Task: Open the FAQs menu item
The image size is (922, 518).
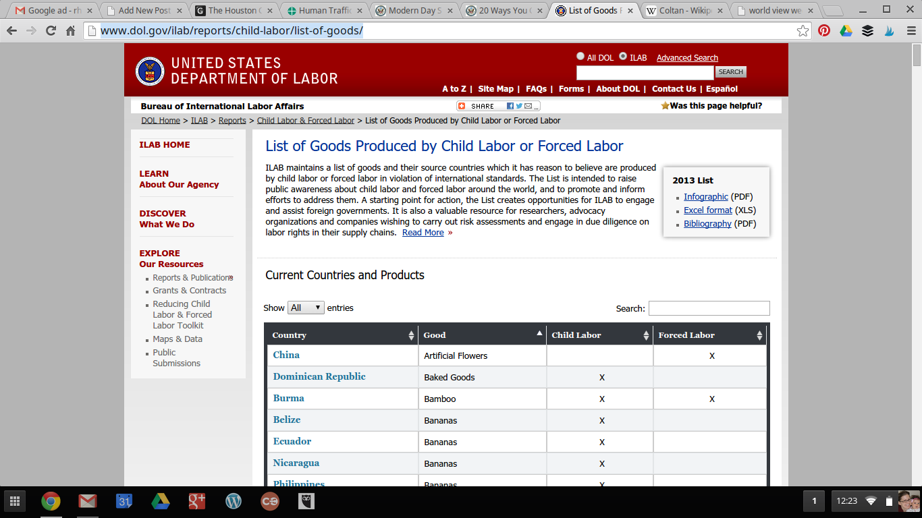Action: coord(536,89)
